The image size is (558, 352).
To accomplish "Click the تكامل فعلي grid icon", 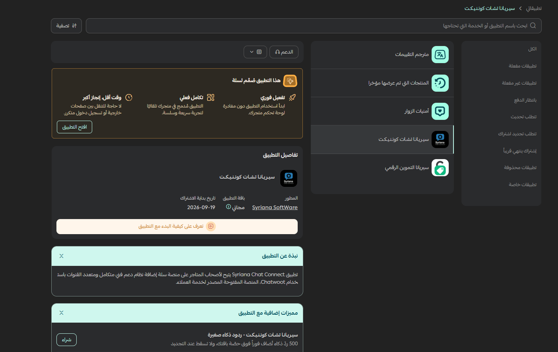I will click(x=211, y=97).
